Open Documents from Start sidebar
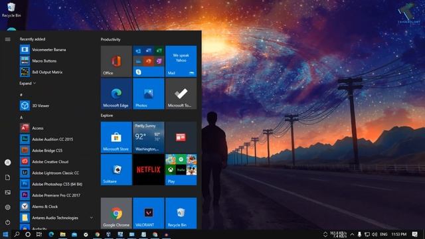 coord(7,177)
